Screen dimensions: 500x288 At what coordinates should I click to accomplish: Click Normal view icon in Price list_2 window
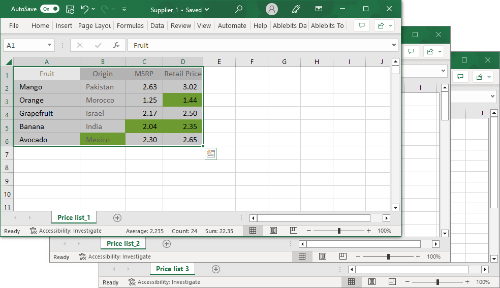click(302, 257)
